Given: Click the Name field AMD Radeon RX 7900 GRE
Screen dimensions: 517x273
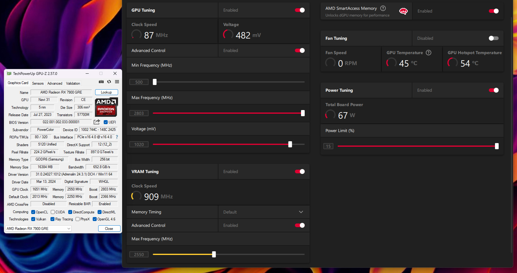Looking at the screenshot, I should 61,92.
